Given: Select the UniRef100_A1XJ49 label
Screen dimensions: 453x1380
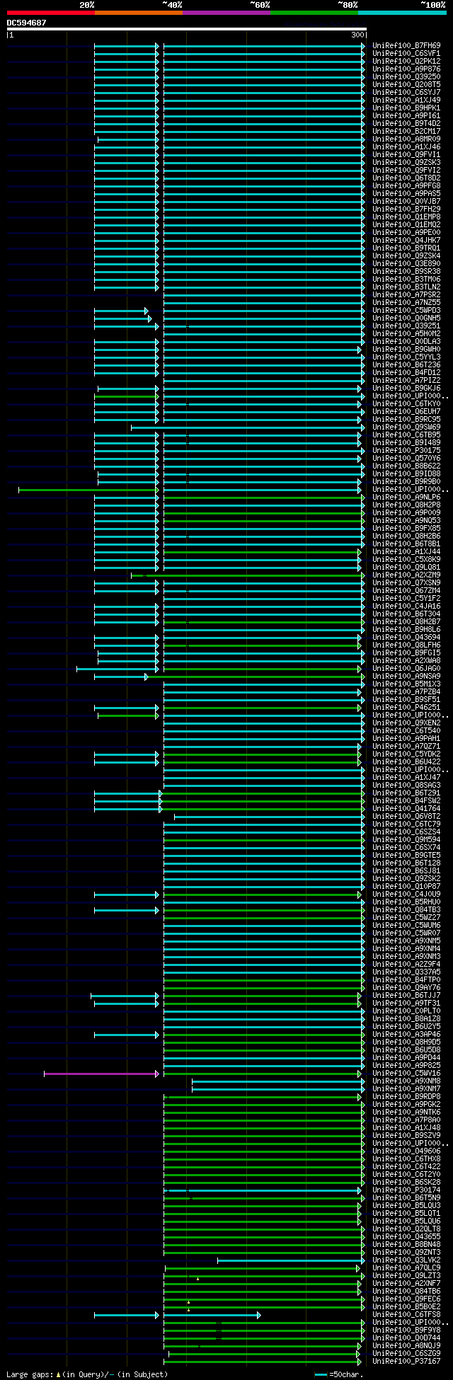Looking at the screenshot, I should 406,100.
